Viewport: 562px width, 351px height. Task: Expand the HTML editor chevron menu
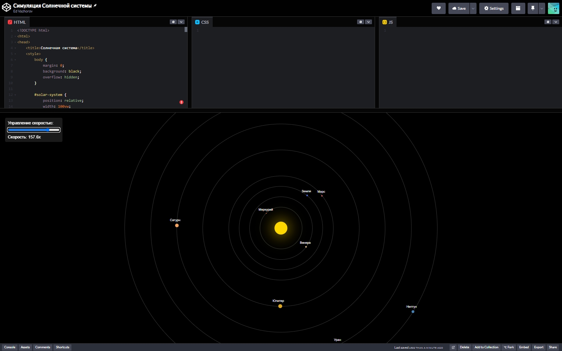click(181, 22)
